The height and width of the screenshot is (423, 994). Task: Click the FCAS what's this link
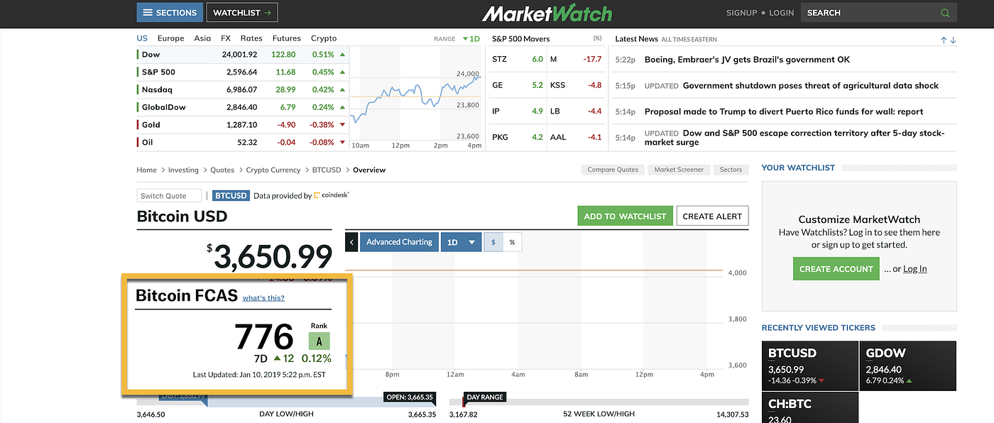point(263,298)
